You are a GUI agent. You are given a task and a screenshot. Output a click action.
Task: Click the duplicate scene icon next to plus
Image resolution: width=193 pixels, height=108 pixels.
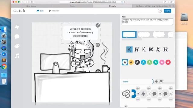(161, 81)
